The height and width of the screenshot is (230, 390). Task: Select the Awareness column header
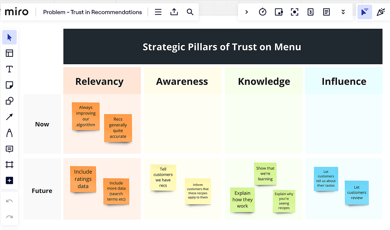[x=182, y=81]
